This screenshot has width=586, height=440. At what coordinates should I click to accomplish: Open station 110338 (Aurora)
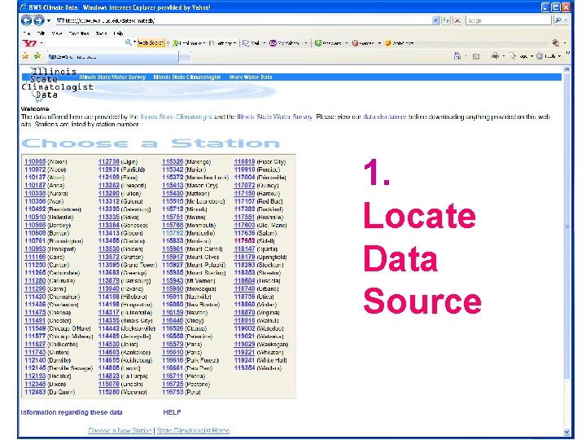[35, 193]
